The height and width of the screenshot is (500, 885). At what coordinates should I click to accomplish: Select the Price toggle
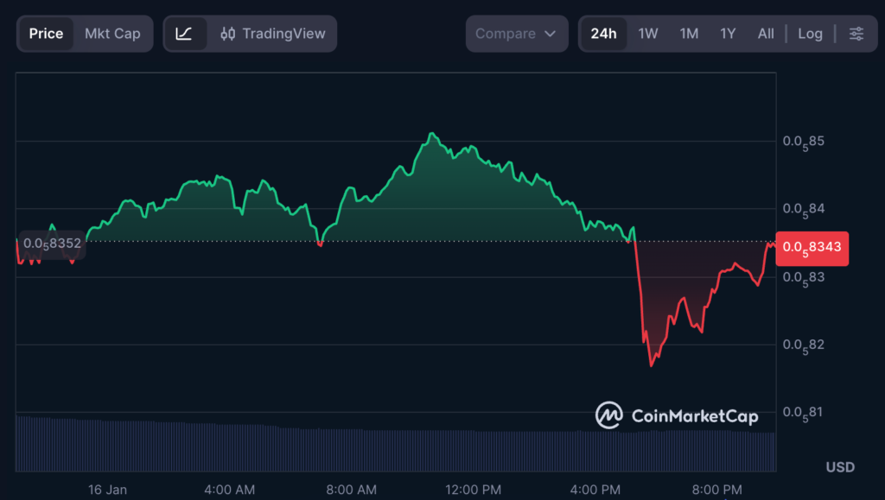point(46,34)
